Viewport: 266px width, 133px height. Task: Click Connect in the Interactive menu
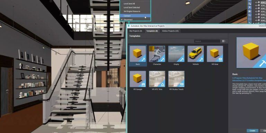click(135, 16)
